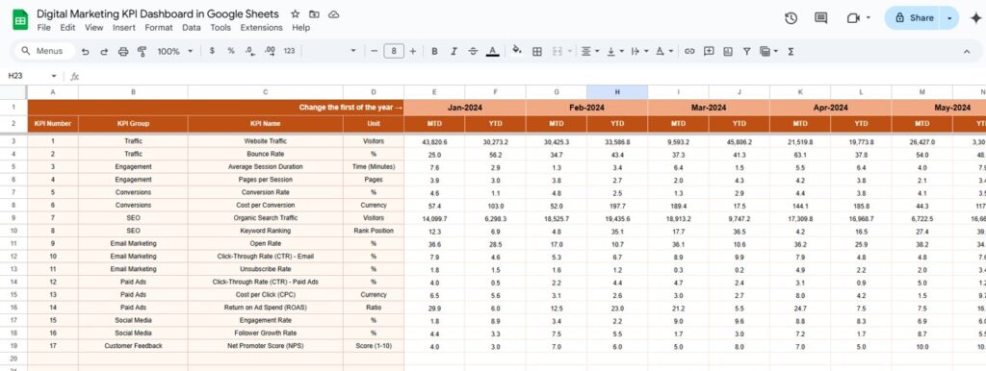Open the Data menu

(x=192, y=28)
